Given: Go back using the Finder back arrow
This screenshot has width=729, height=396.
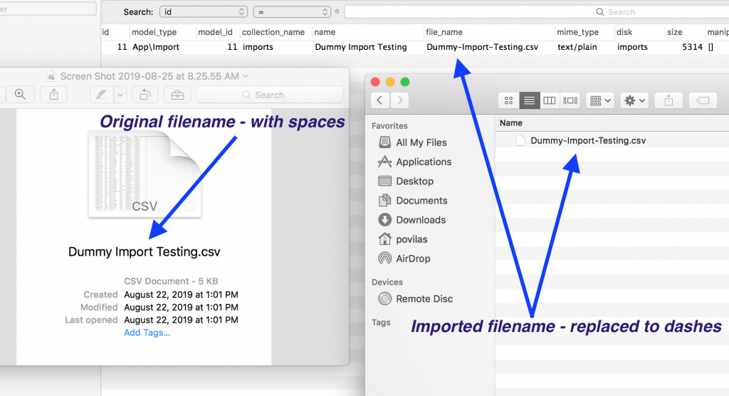Looking at the screenshot, I should [x=381, y=100].
